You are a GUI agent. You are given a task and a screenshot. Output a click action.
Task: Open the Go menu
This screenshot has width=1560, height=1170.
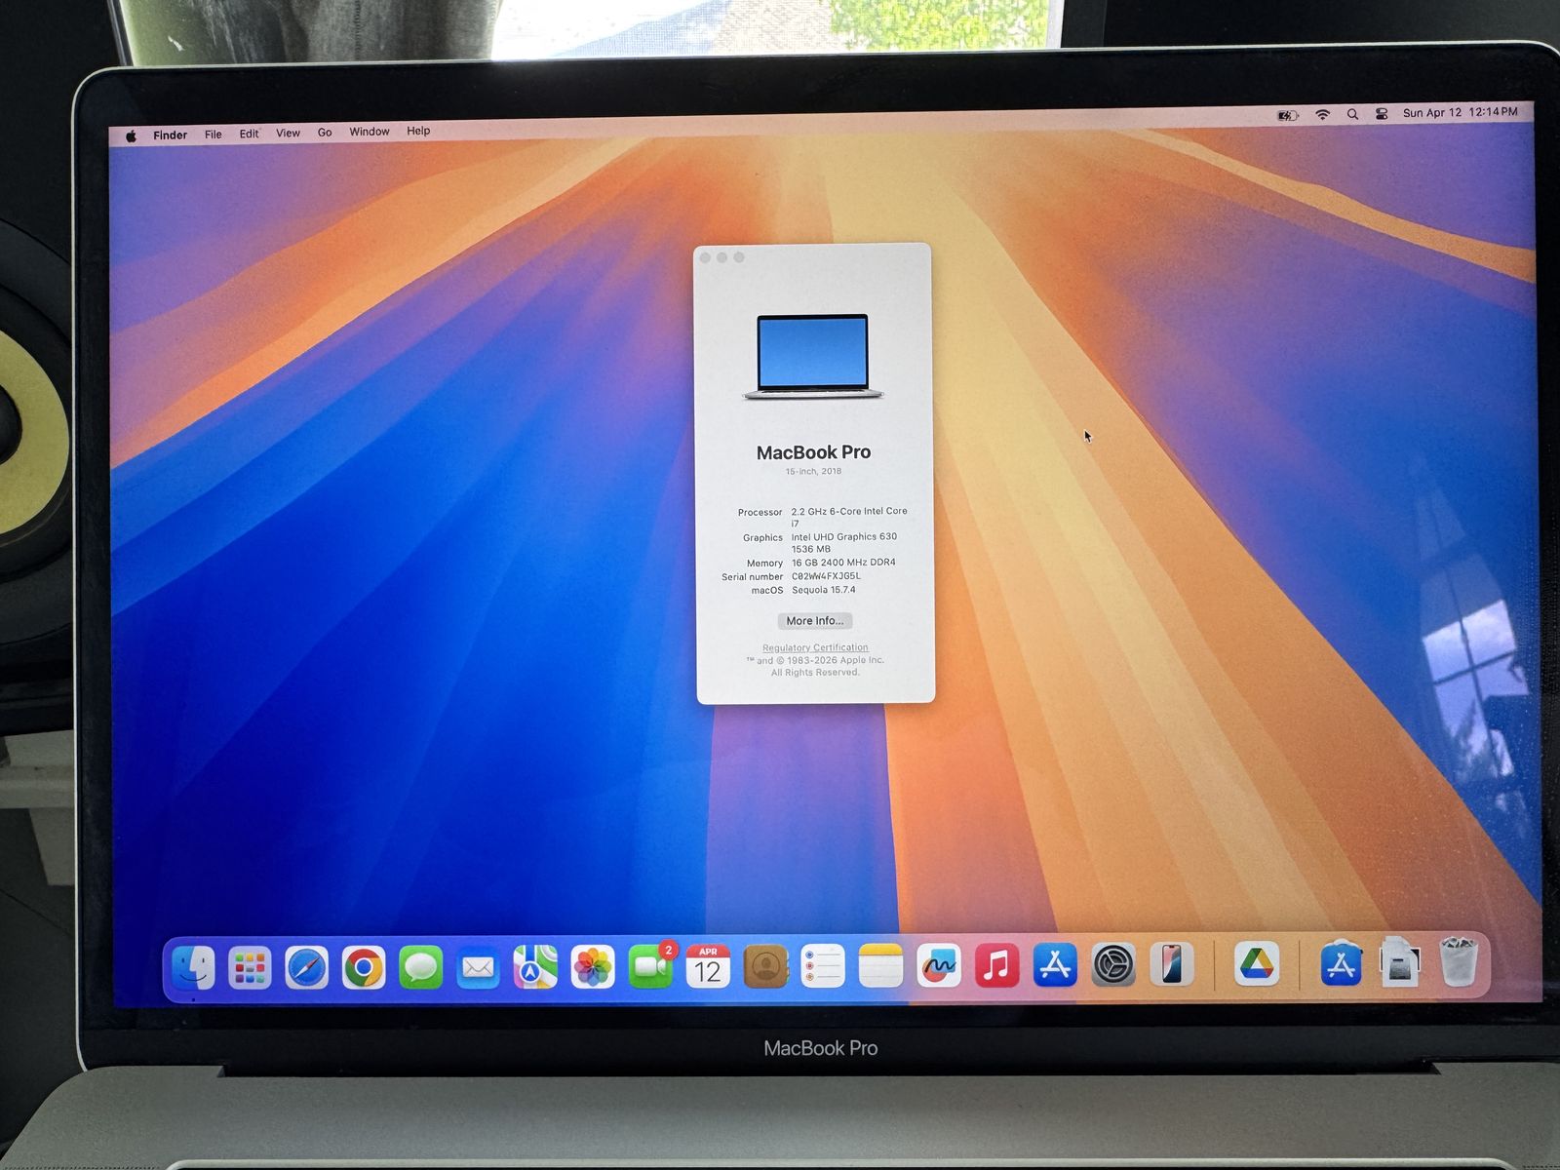325,133
